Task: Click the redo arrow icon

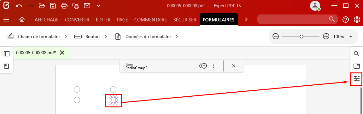Action: (x=30, y=6)
